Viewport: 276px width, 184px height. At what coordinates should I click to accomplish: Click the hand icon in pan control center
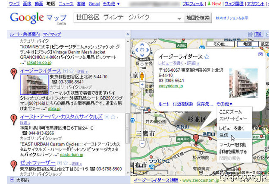[142, 50]
